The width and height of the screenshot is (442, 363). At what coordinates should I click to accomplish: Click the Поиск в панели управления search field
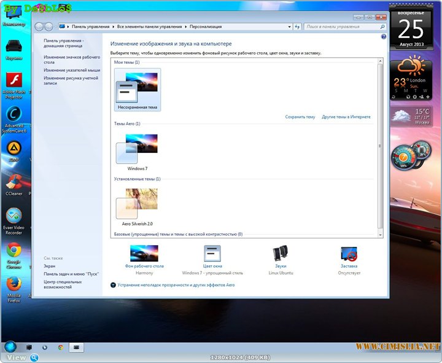pos(341,27)
